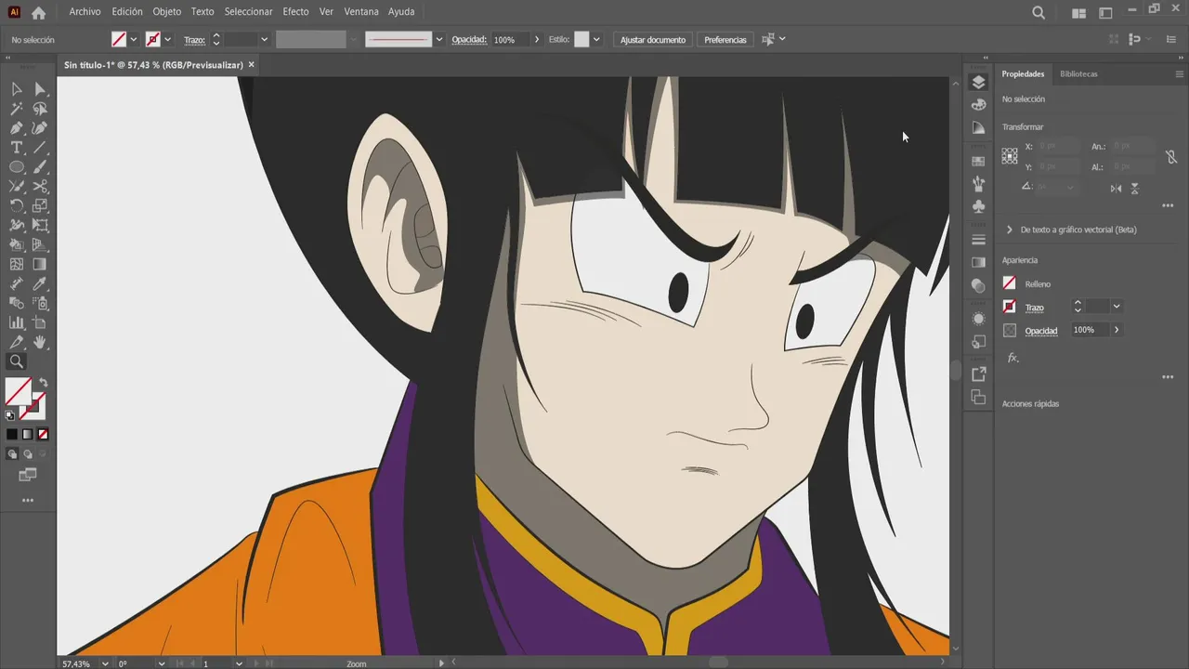The width and height of the screenshot is (1189, 669).
Task: Select the Gradient tool
Action: [x=40, y=265]
